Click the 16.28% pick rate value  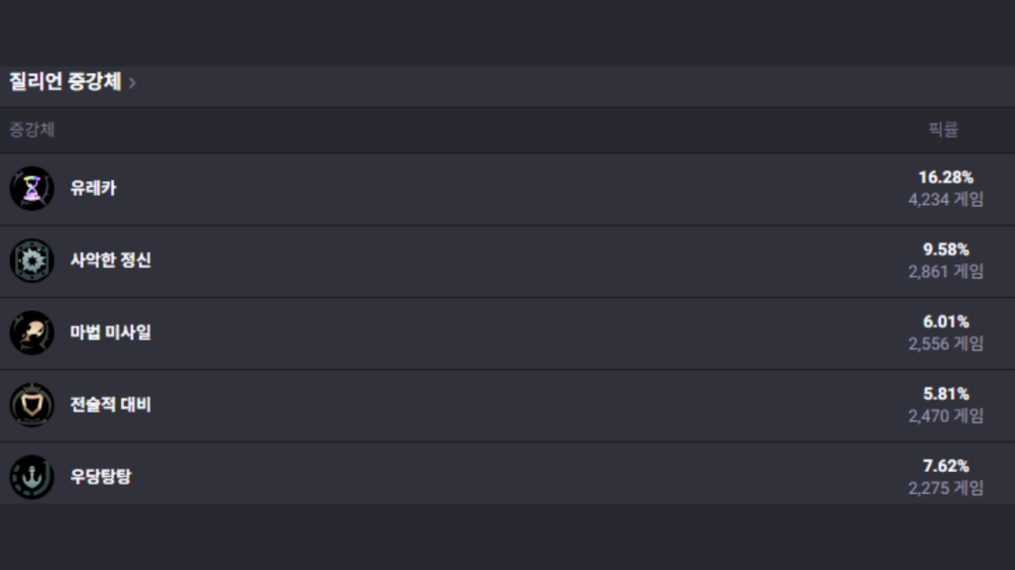(946, 178)
